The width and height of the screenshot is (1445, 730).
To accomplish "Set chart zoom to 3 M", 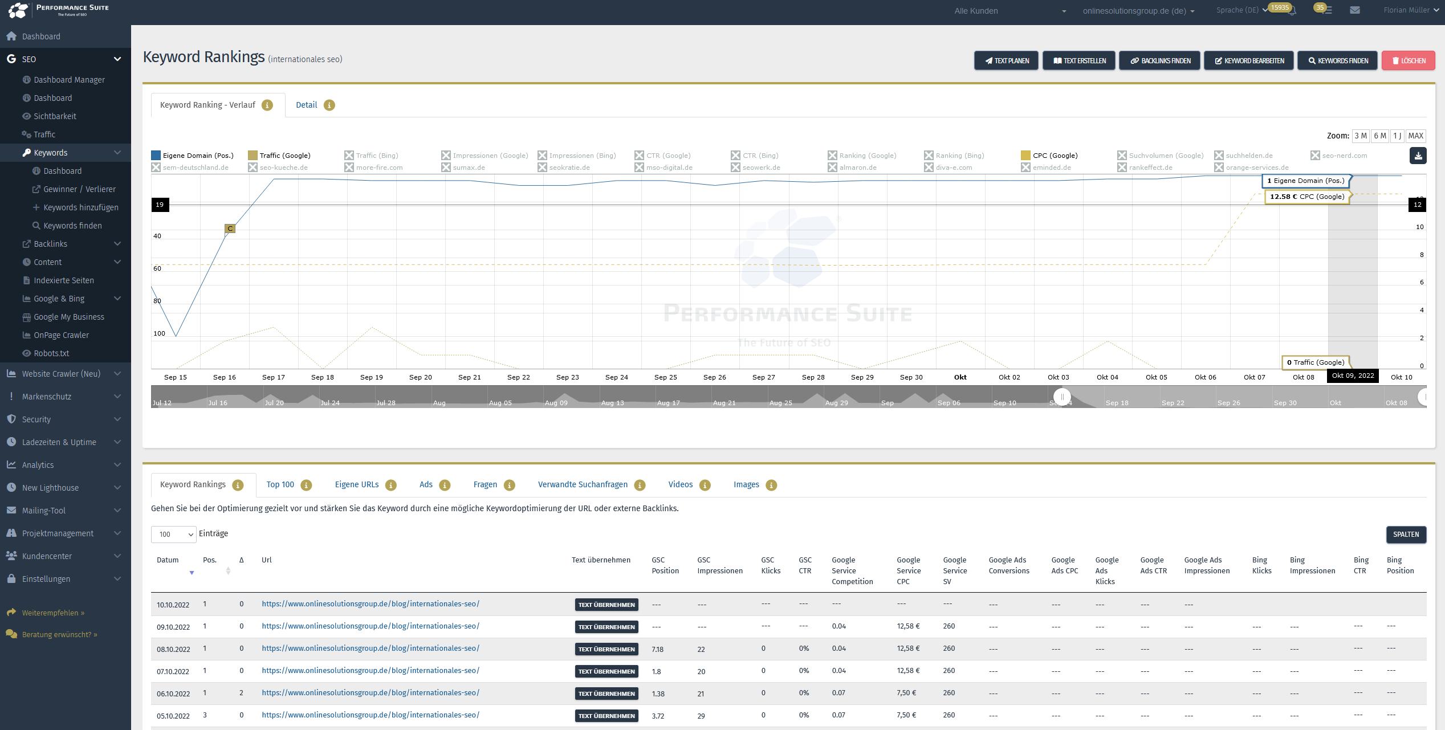I will [1361, 136].
